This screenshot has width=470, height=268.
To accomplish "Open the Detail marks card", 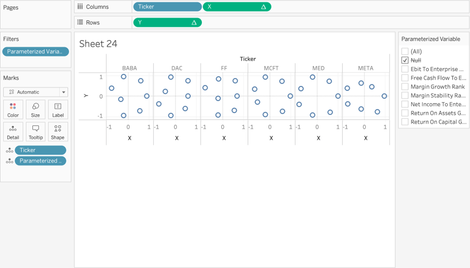I will pyautogui.click(x=13, y=132).
